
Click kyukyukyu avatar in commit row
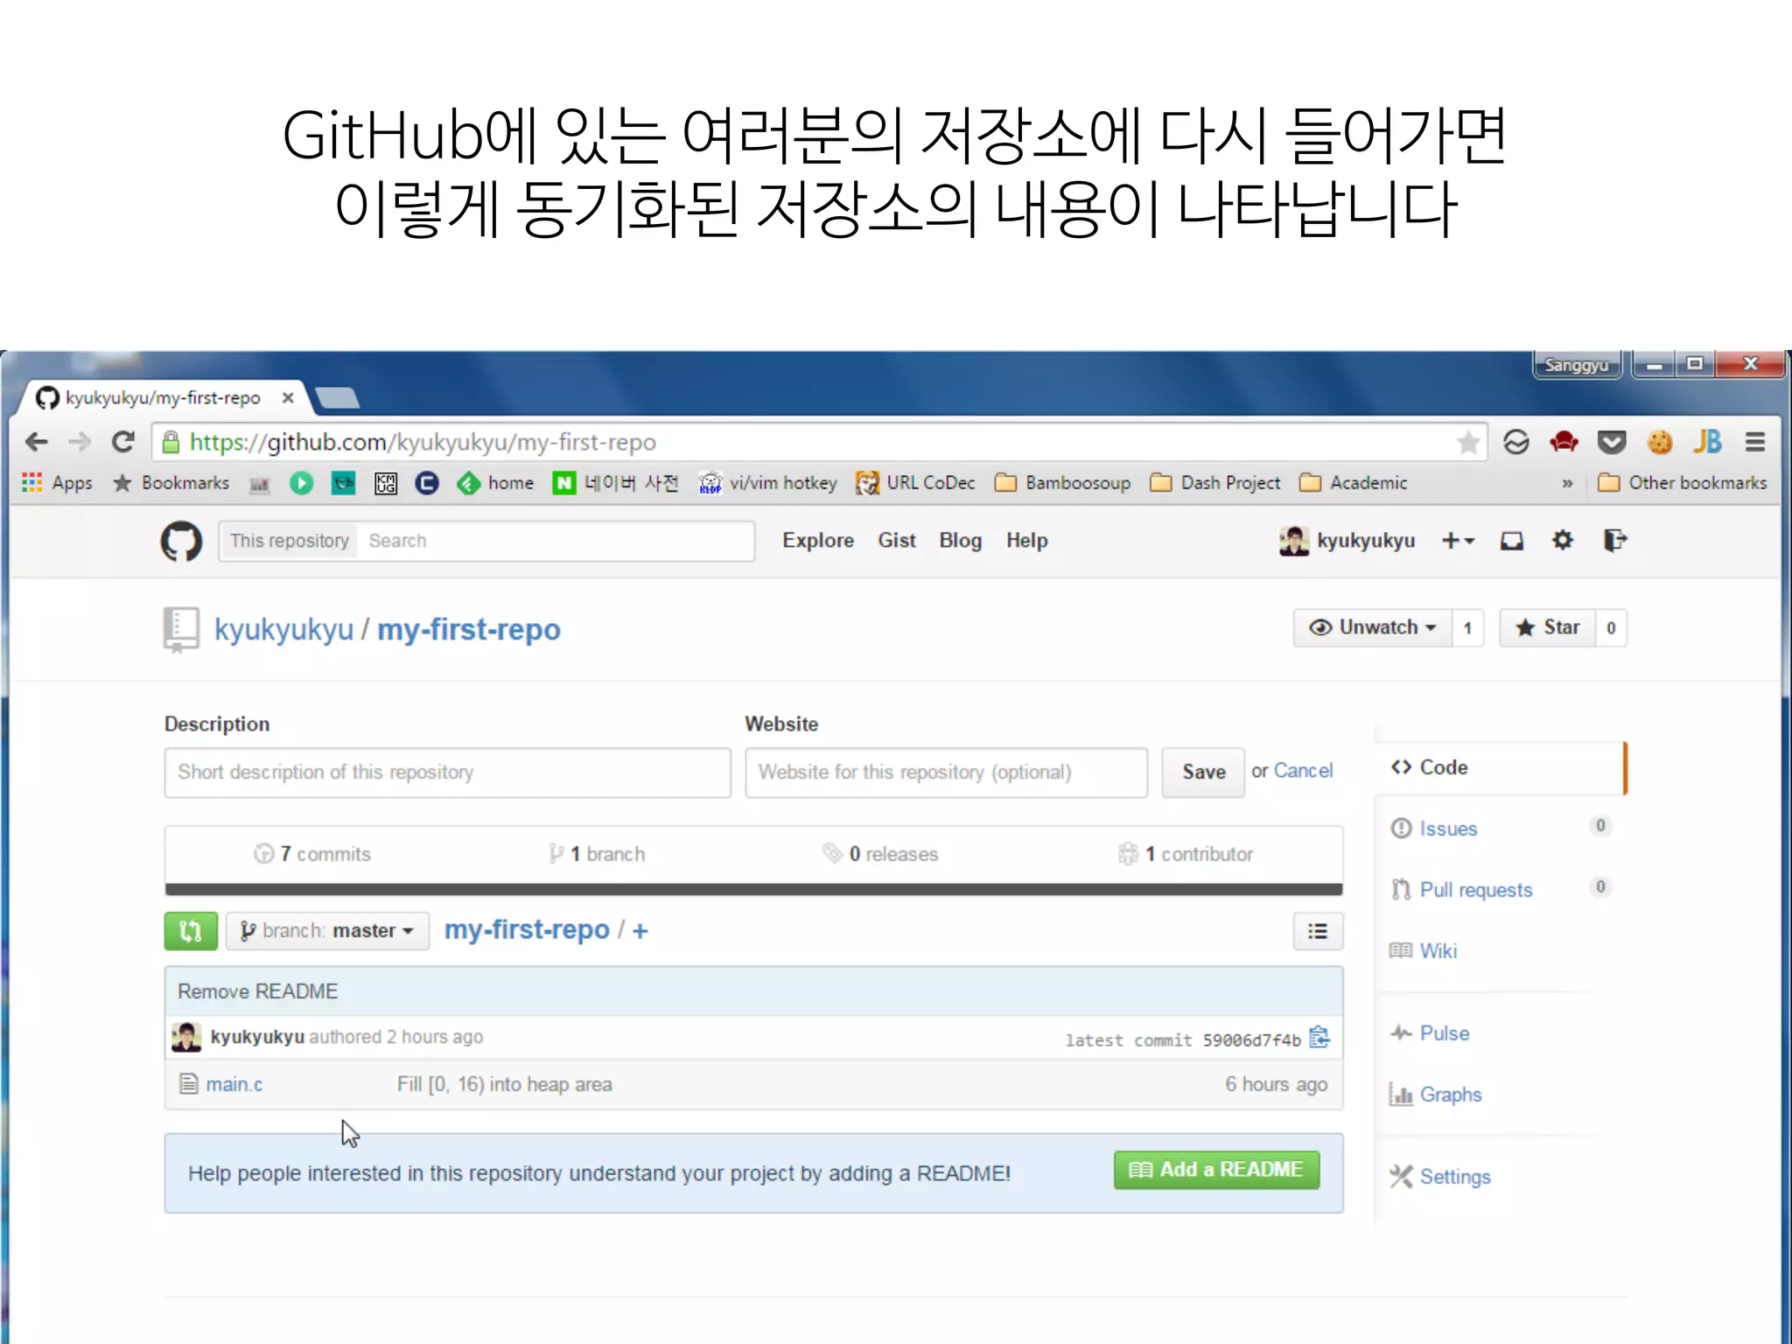pyautogui.click(x=186, y=1037)
